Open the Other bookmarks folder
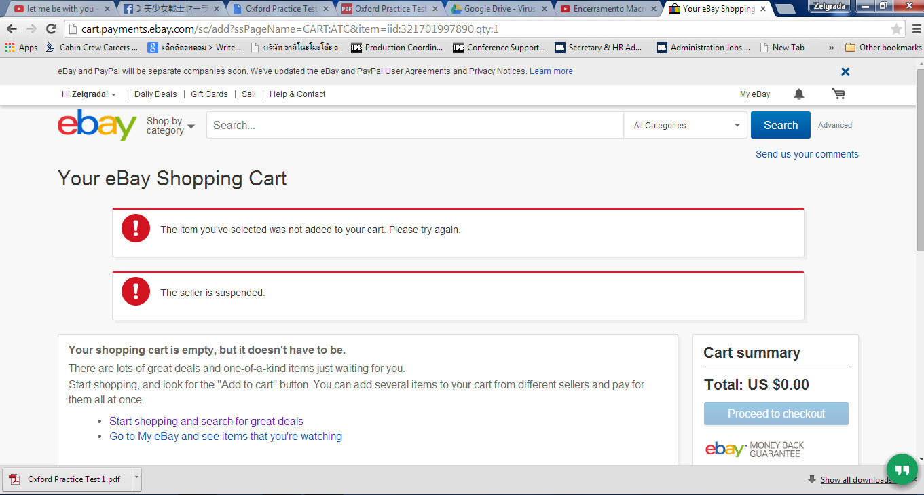This screenshot has width=924, height=495. click(883, 48)
